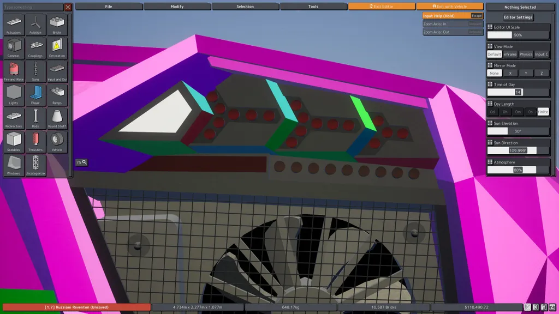Choose the Redirectors category
The height and width of the screenshot is (314, 559).
[14, 118]
